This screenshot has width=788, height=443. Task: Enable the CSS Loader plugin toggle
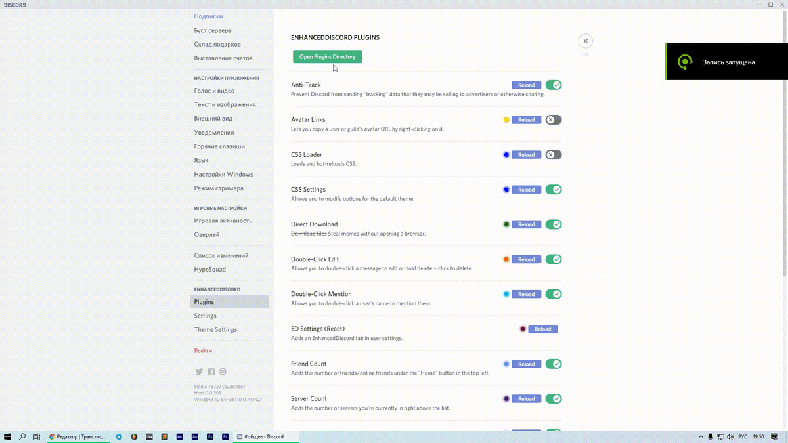[x=554, y=155]
